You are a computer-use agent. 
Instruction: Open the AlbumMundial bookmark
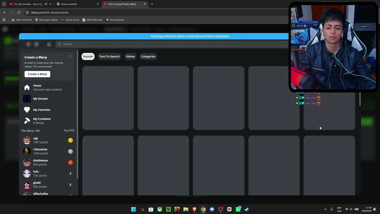(92, 20)
